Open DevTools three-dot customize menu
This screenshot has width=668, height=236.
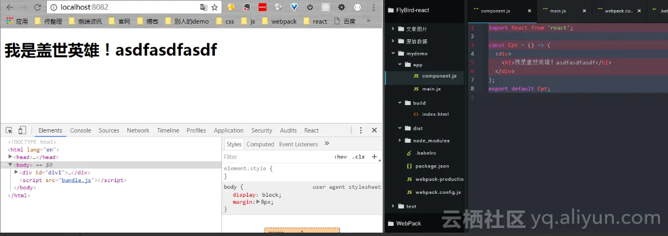[x=361, y=130]
